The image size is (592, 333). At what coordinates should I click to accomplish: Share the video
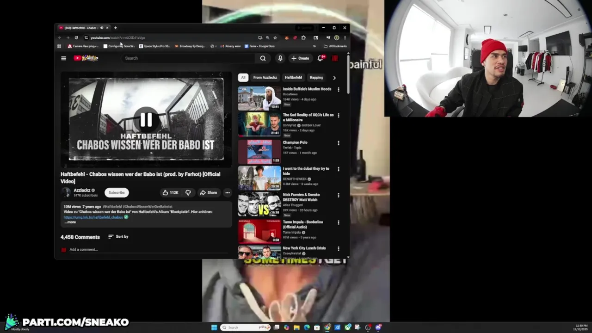pos(208,192)
